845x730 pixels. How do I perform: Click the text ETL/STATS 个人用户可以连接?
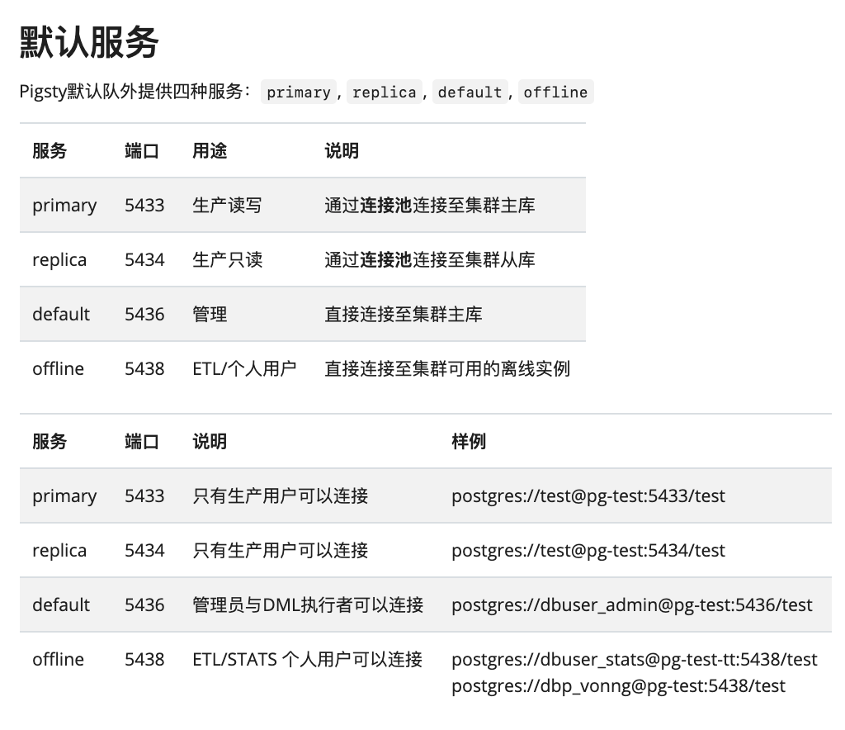point(307,659)
